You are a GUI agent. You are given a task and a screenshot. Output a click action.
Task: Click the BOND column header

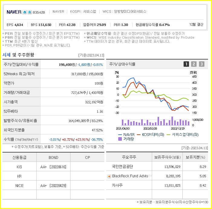(54, 158)
